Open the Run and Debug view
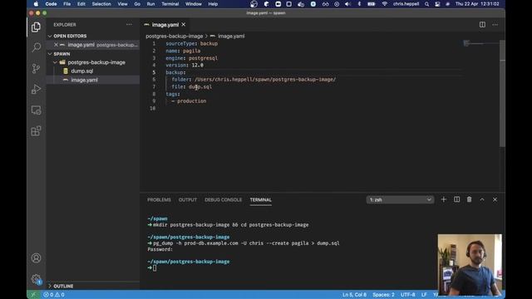 36,89
